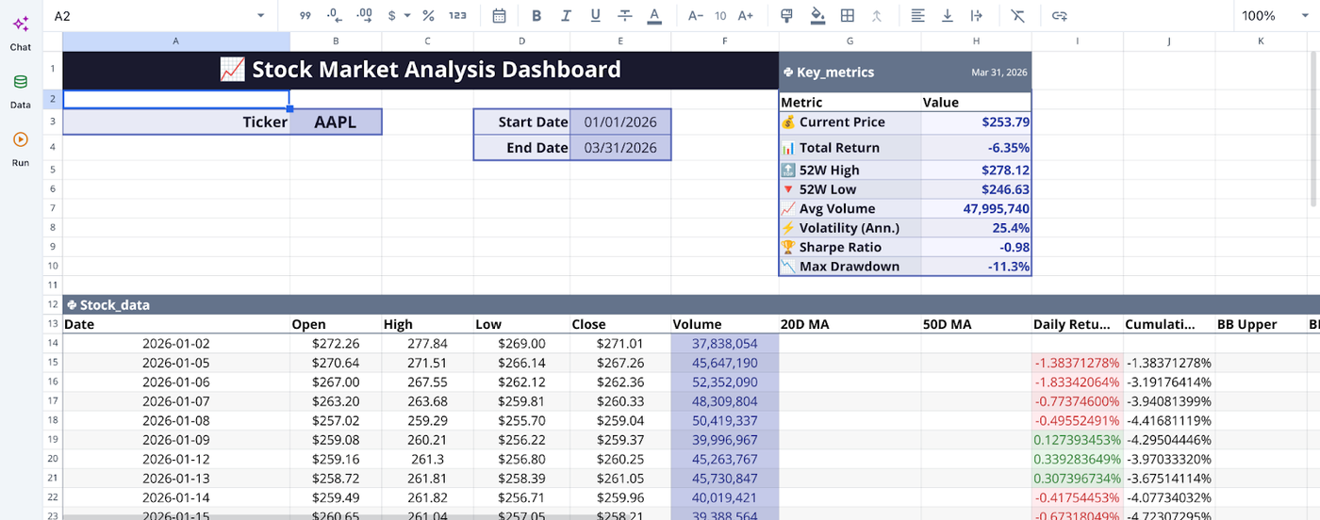The width and height of the screenshot is (1320, 520).
Task: Click the Daily Return column header
Action: (x=1077, y=324)
